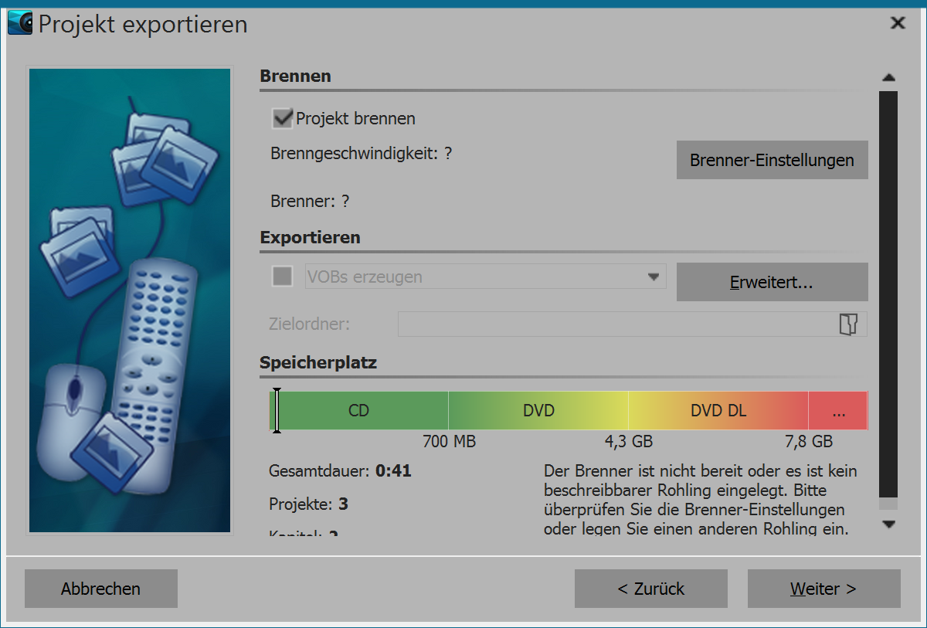Viewport: 927px width, 628px height.
Task: Click the scrollbar down arrow
Action: click(x=889, y=524)
